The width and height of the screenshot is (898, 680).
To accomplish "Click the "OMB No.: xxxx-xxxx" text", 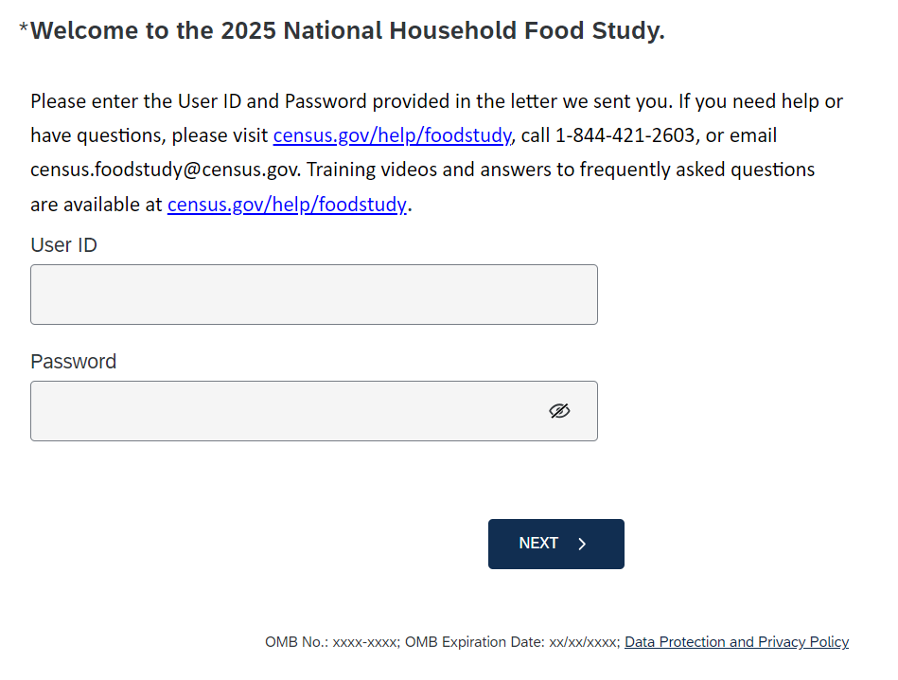I will 332,642.
